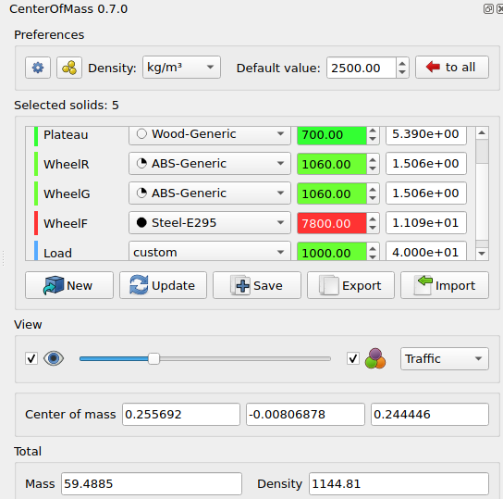The width and height of the screenshot is (503, 499).
Task: Click Plateau's mass value 5.390e+00
Action: (x=425, y=134)
